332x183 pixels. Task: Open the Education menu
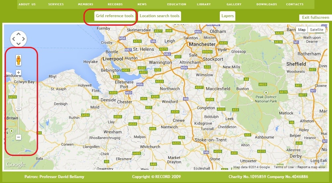[176, 4]
